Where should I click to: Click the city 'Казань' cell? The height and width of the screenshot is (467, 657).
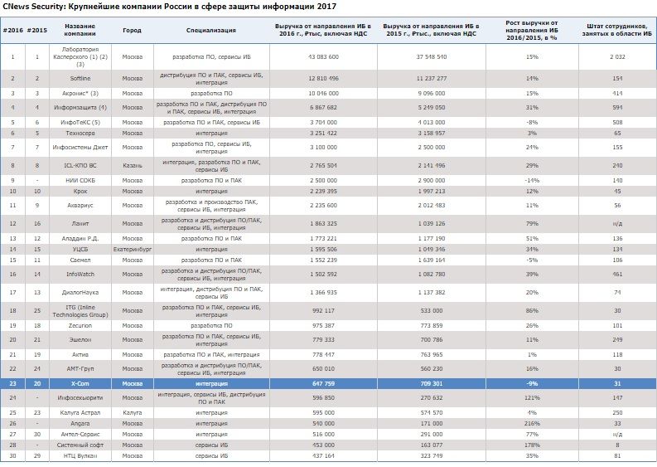click(132, 165)
